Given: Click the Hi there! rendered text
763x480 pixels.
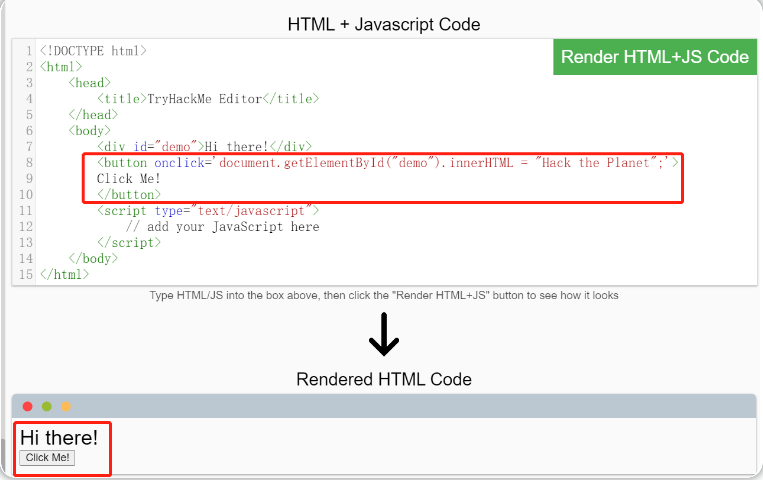Looking at the screenshot, I should click(59, 437).
